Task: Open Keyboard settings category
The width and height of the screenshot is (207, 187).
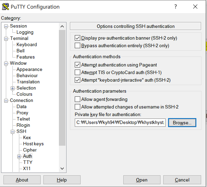Action: tap(27, 45)
